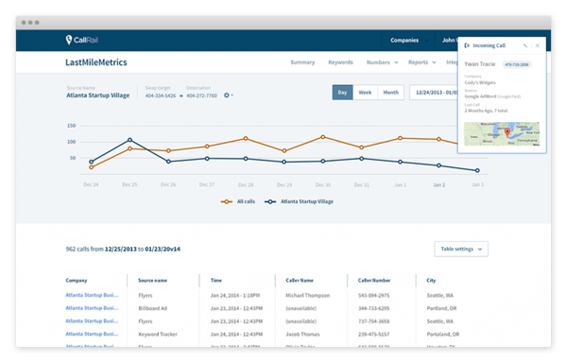Toggle the Atlanta Startup Village legend series
The width and height of the screenshot is (567, 363).
click(299, 201)
